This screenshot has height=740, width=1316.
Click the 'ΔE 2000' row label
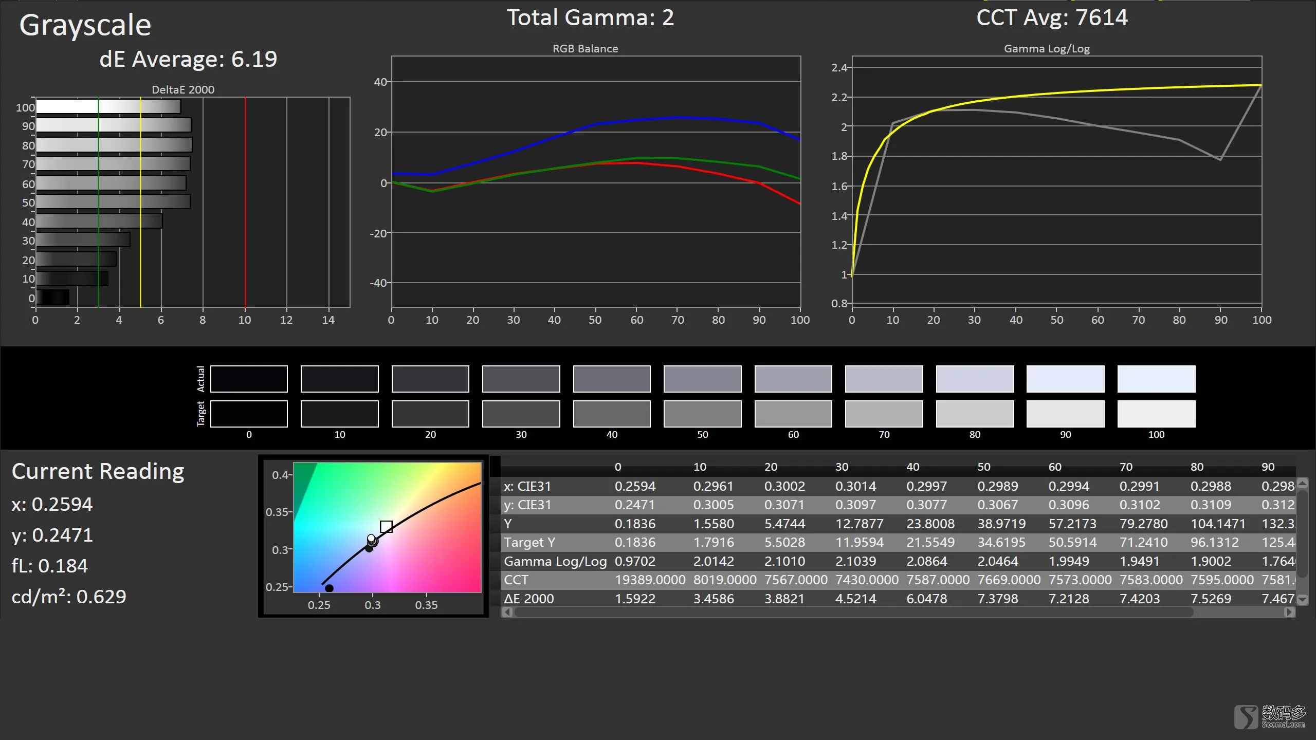pos(529,599)
